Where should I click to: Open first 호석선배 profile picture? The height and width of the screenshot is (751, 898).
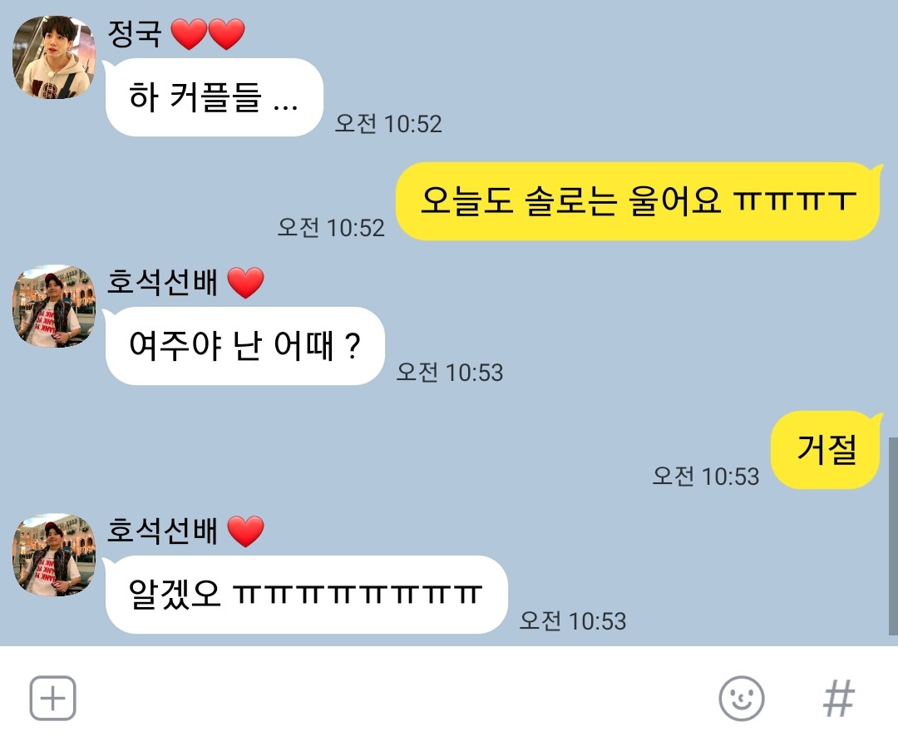coord(54,306)
